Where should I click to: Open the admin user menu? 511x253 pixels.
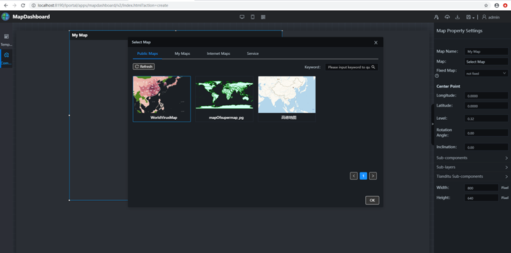pyautogui.click(x=491, y=17)
